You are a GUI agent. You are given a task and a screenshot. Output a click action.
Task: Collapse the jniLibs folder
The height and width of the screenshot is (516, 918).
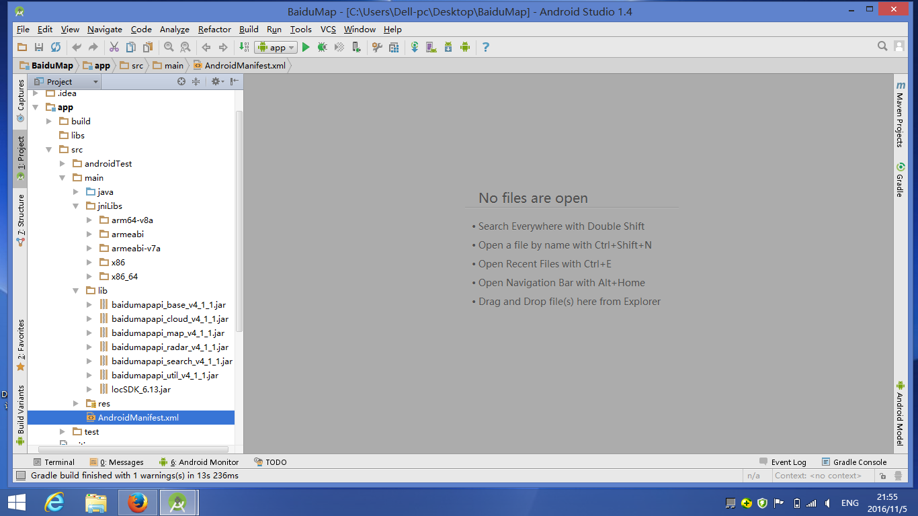click(x=77, y=206)
